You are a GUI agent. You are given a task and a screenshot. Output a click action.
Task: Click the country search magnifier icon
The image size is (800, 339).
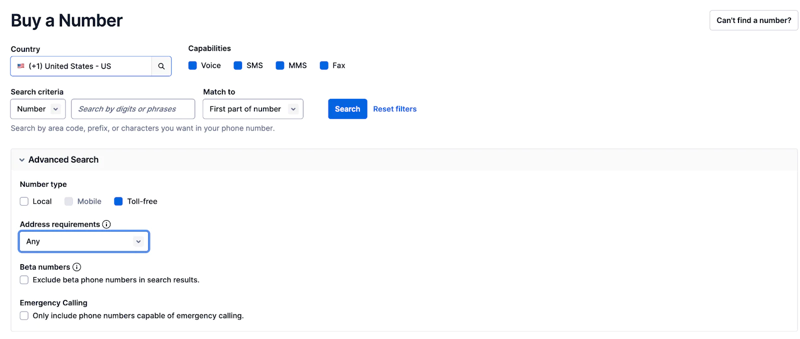click(x=161, y=66)
